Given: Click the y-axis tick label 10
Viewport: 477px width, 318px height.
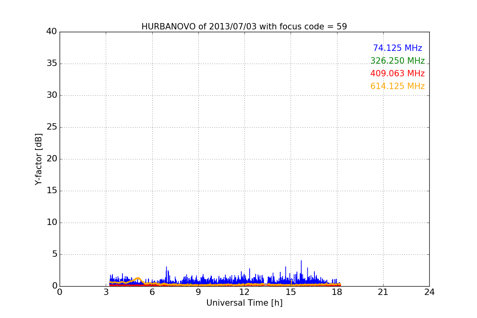Looking at the screenshot, I should [52, 223].
